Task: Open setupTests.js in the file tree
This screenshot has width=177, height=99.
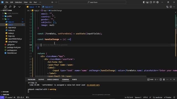Action: coord(13,42)
